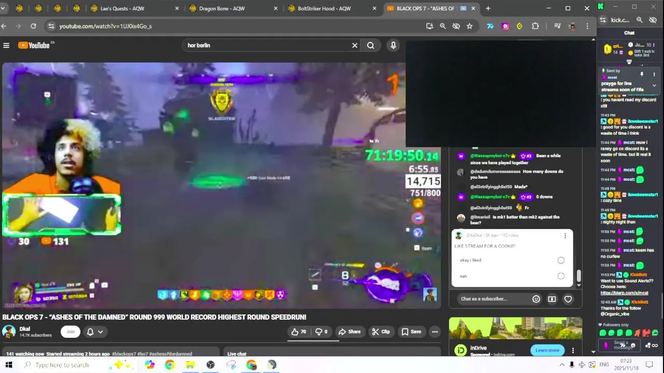Image resolution: width=664 pixels, height=373 pixels.
Task: Dislike the video with thumbs down
Action: (322, 332)
